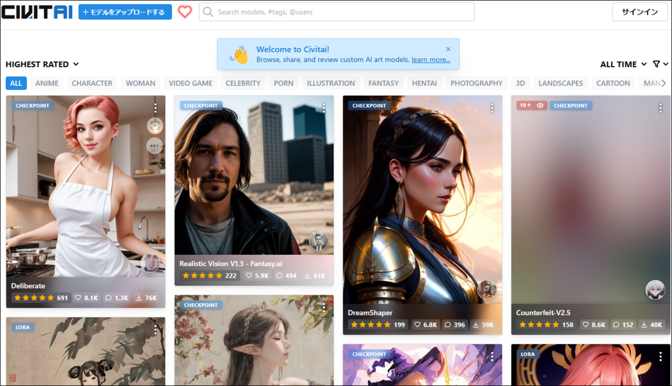This screenshot has width=672, height=386.
Task: Click the サインイン sign-in button
Action: click(640, 12)
